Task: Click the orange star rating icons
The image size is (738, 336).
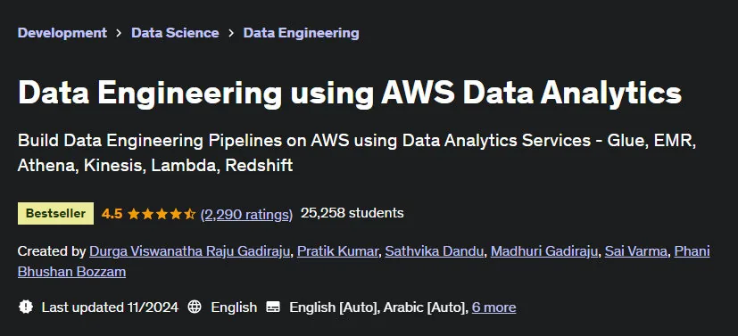Action: 162,214
